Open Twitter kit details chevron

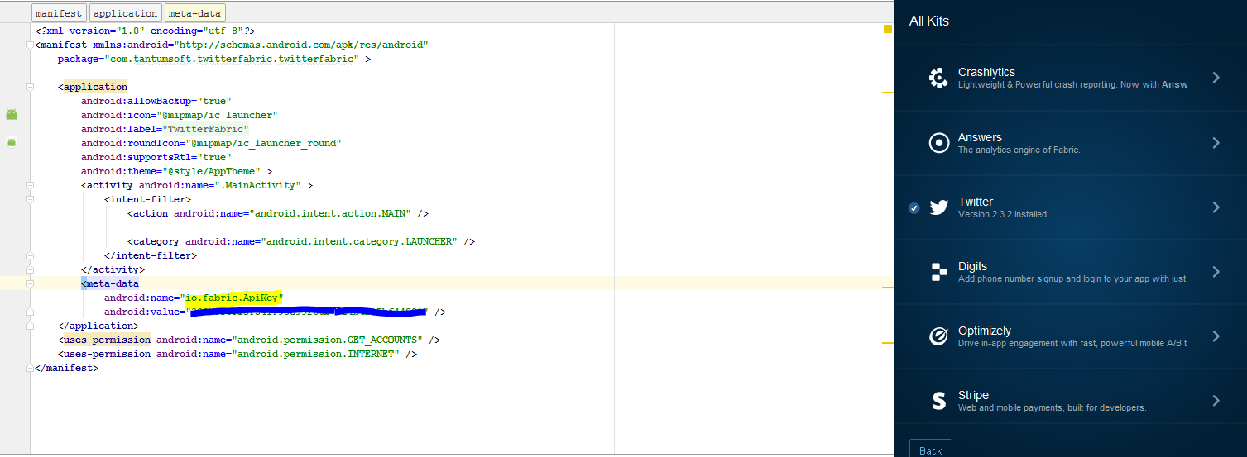(1216, 207)
